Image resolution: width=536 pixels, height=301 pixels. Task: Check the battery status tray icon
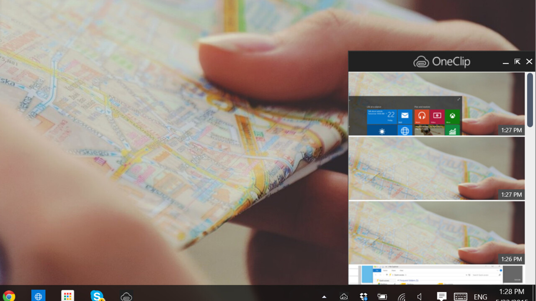(382, 297)
